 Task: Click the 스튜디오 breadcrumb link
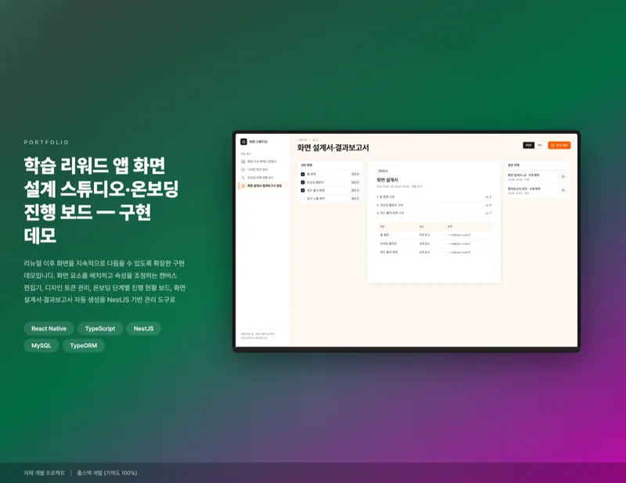tap(302, 140)
